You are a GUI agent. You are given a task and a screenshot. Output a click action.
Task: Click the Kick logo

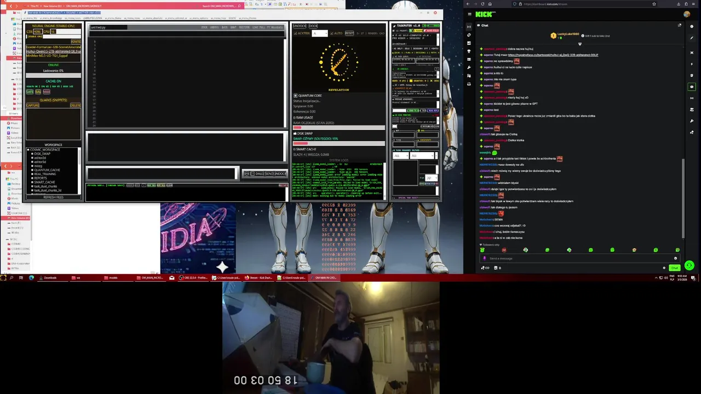pyautogui.click(x=485, y=14)
